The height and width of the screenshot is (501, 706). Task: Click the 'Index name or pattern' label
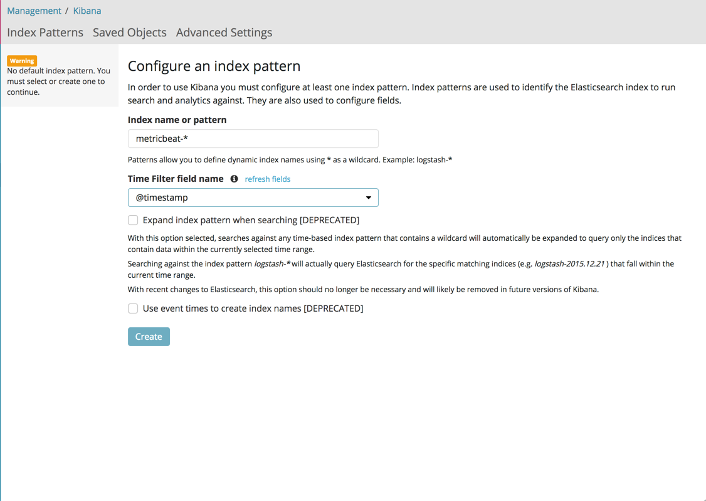[177, 120]
